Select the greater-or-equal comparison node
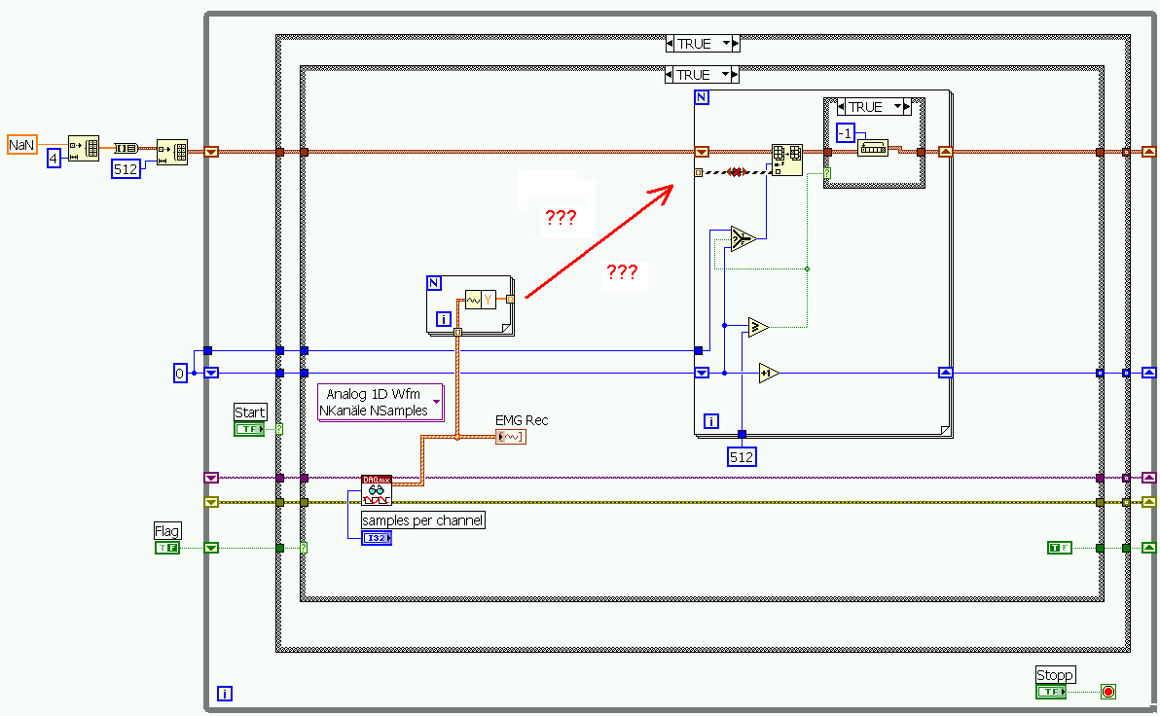The image size is (1160, 716). (758, 327)
